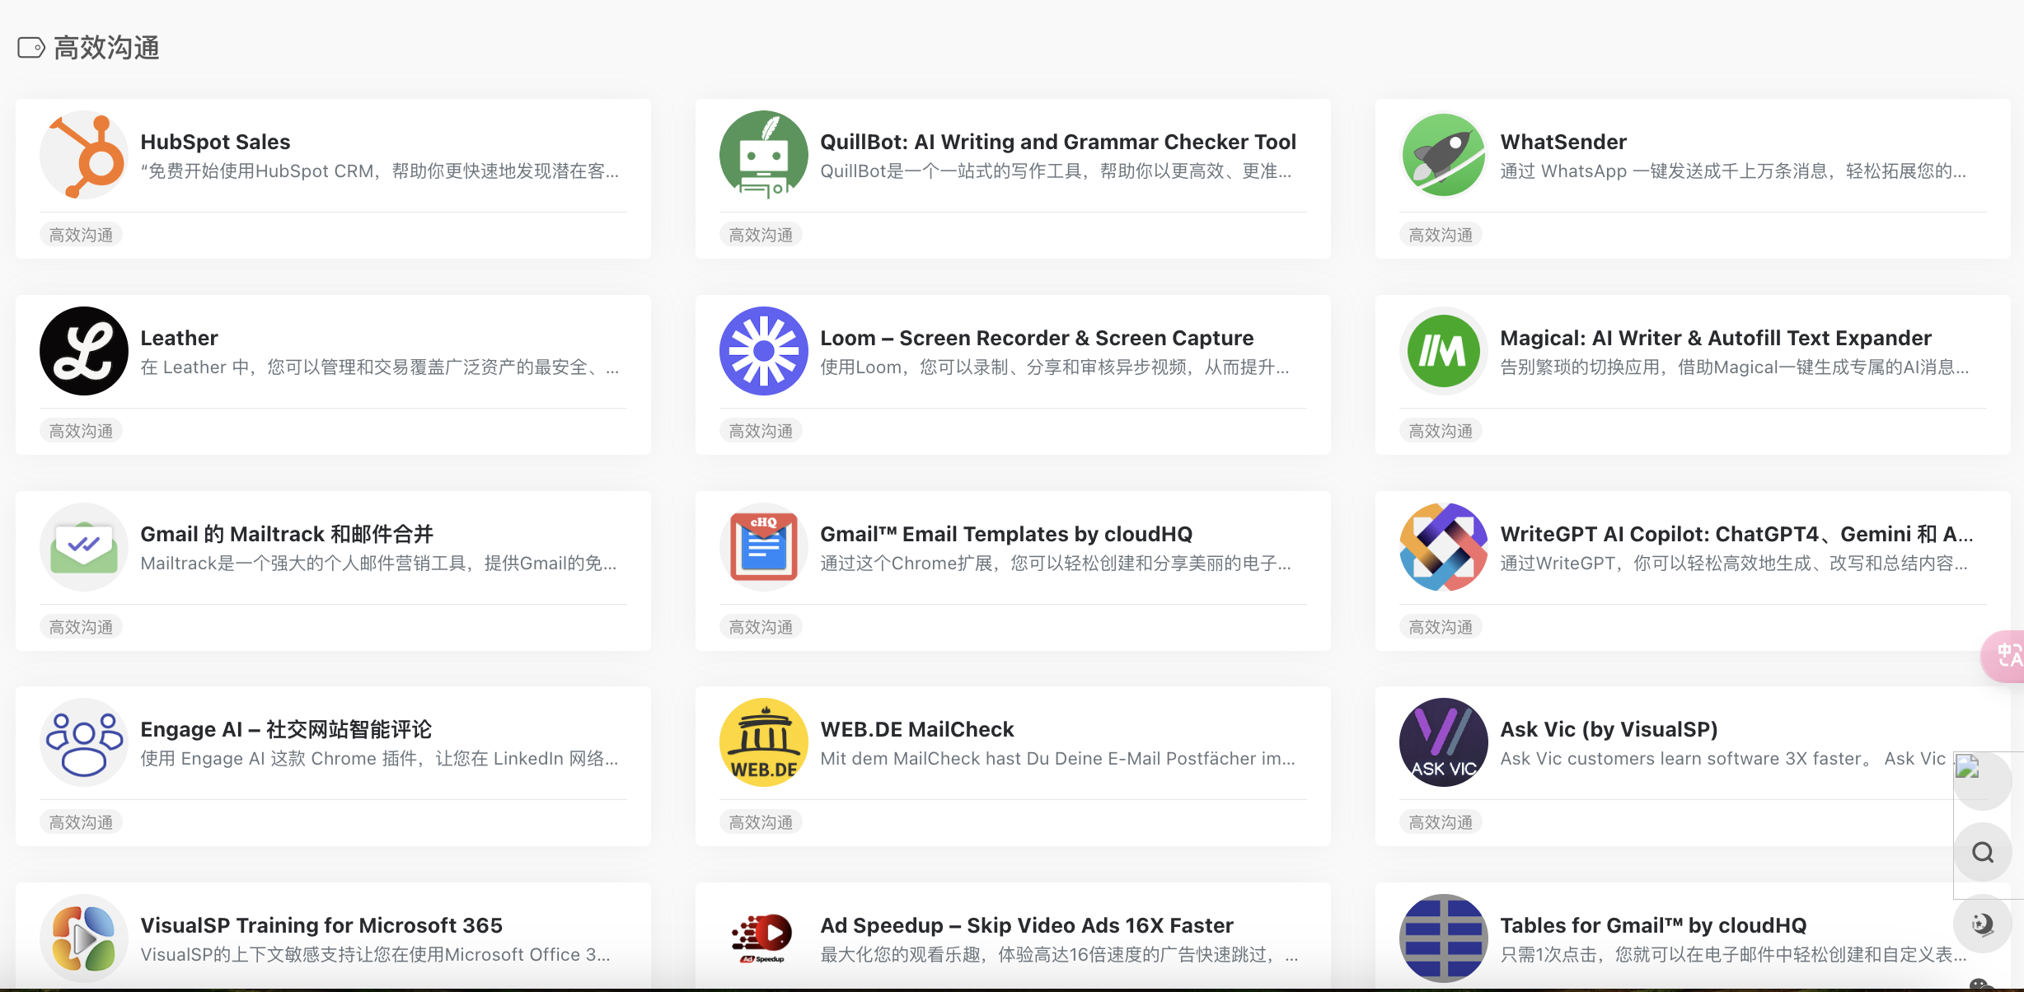
Task: Click the WriteGPT colorful knot icon
Action: tap(1444, 547)
